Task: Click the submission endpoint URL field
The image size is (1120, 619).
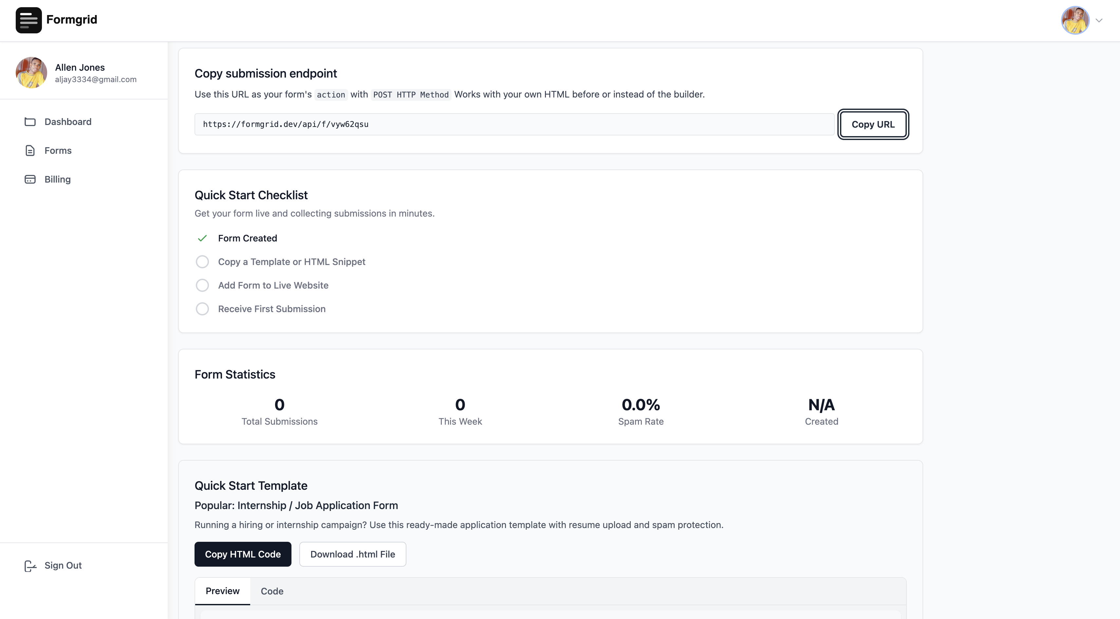Action: (514, 125)
